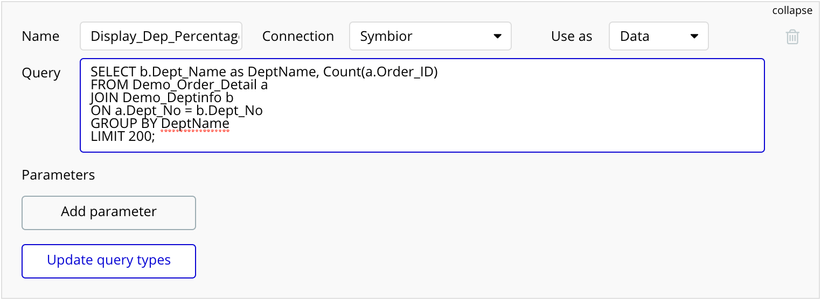Place cursor on the SELECT line of query
Image resolution: width=821 pixels, height=300 pixels.
pos(264,72)
